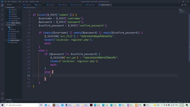Open the Windows notification center

click(187, 105)
